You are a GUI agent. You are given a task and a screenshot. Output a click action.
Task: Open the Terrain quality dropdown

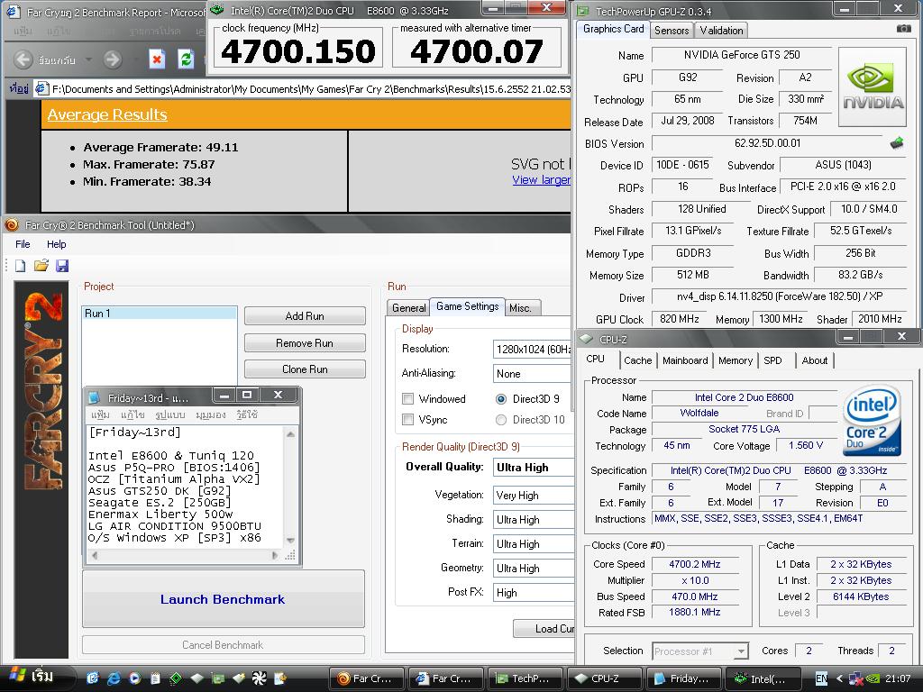(x=532, y=544)
